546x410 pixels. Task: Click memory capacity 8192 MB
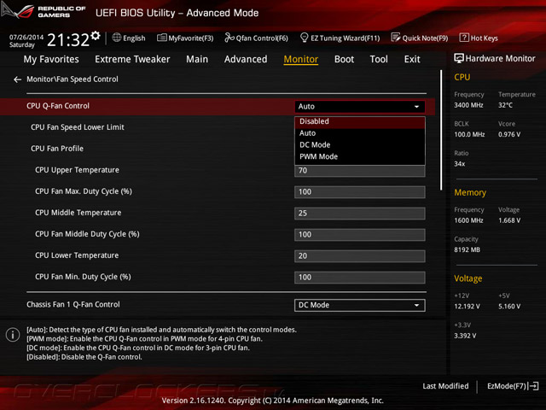[x=467, y=250]
